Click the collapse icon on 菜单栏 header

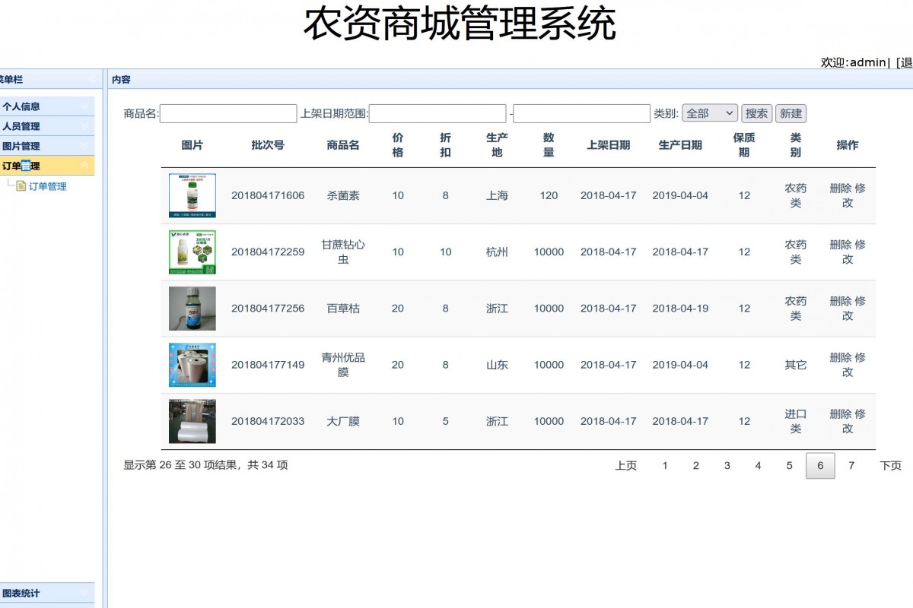tap(90, 79)
